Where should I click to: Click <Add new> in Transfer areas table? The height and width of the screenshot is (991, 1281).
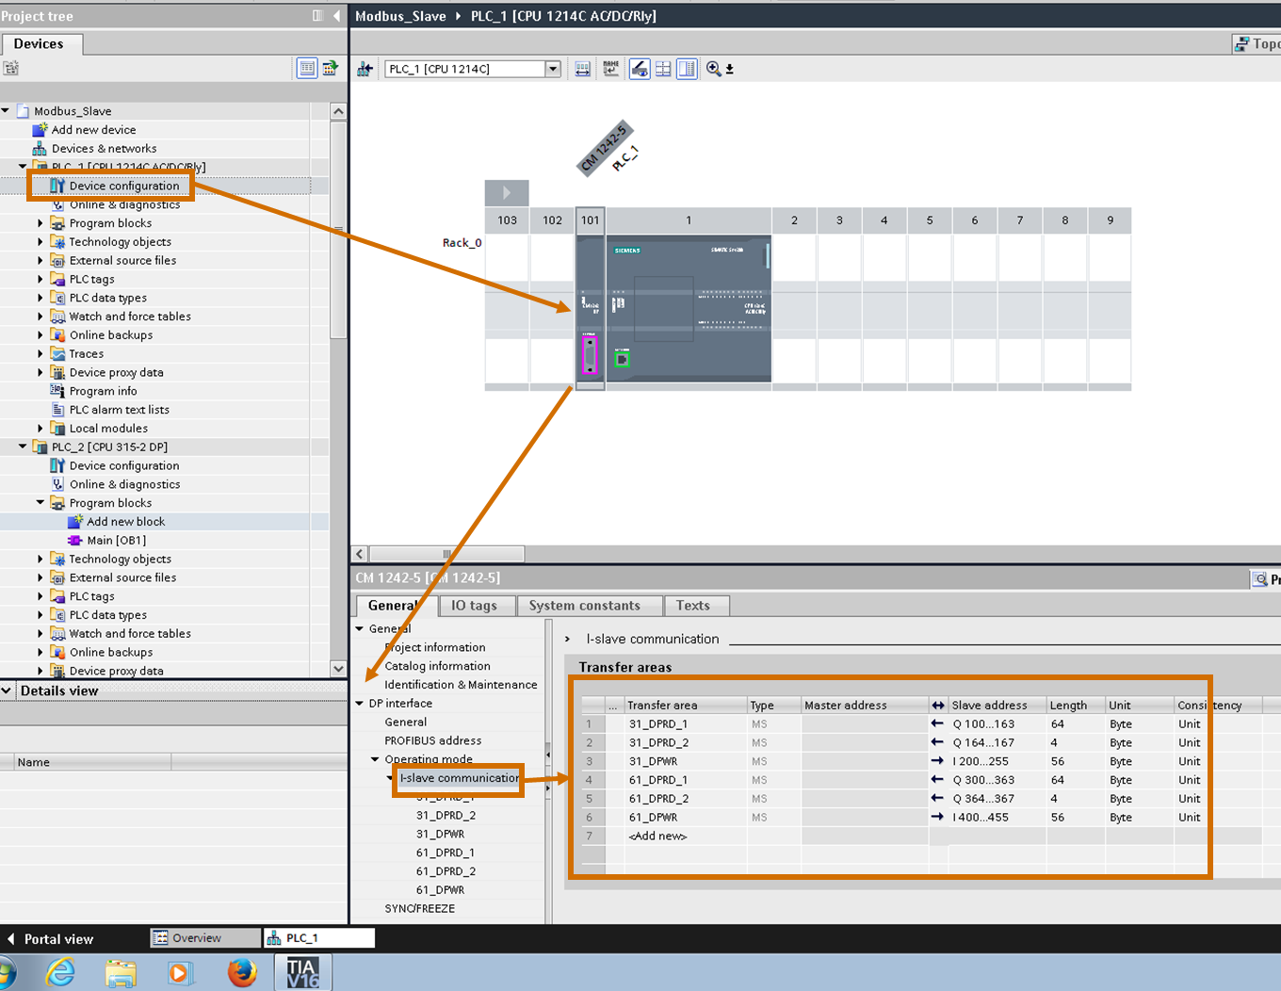658,836
